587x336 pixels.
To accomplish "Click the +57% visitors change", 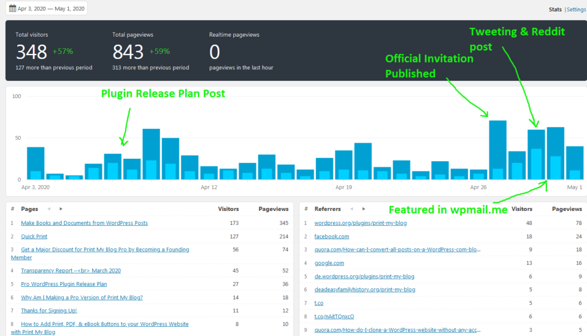I will point(63,52).
